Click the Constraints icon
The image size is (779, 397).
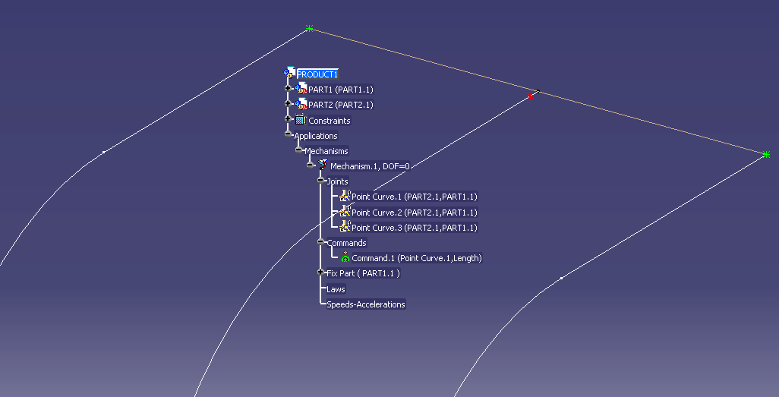(300, 119)
